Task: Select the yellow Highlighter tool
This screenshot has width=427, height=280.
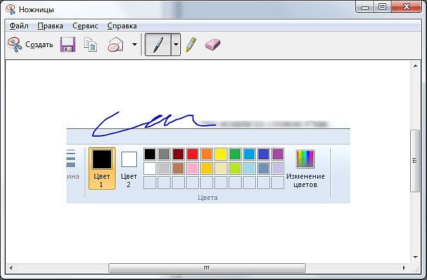Action: point(191,45)
